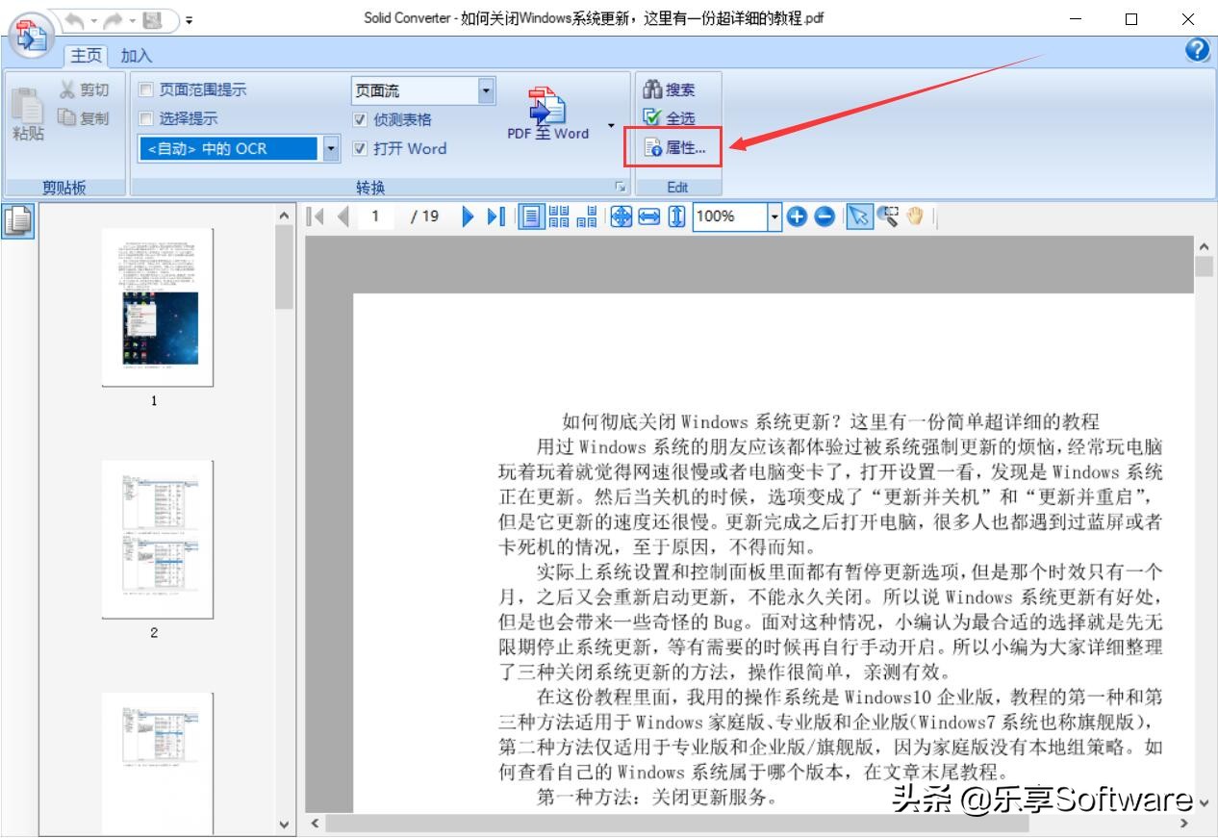
Task: Click the 复制 copy button
Action: (84, 118)
